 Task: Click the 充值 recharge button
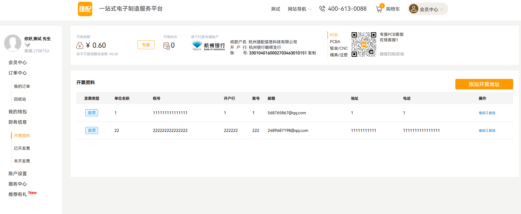[146, 45]
